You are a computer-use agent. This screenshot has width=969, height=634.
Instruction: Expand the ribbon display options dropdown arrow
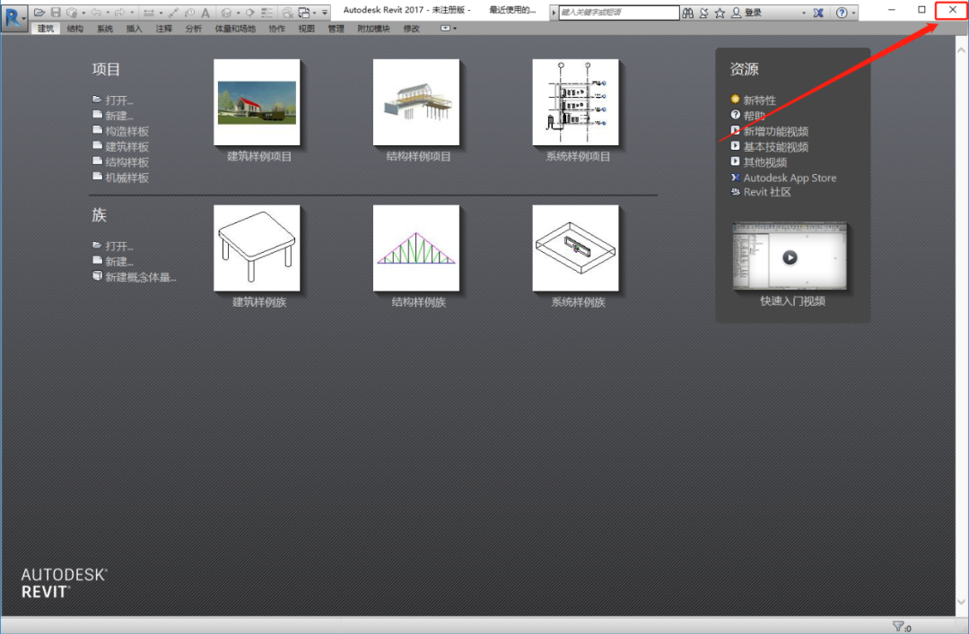455,29
